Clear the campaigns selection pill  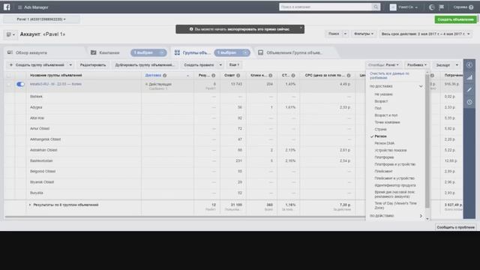[x=162, y=52]
